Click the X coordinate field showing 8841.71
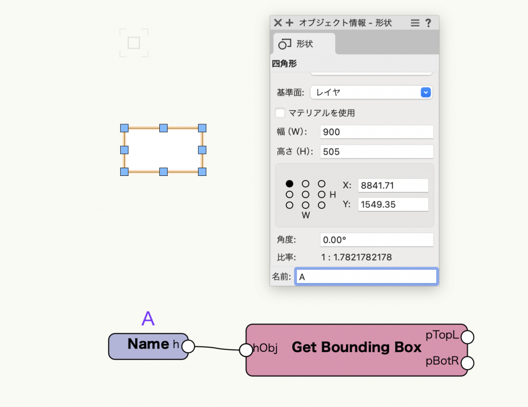 coord(393,185)
